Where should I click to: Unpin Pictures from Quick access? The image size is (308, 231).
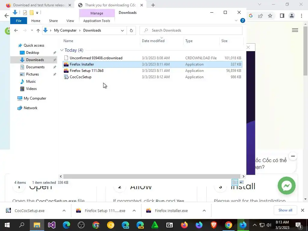coord(55,75)
